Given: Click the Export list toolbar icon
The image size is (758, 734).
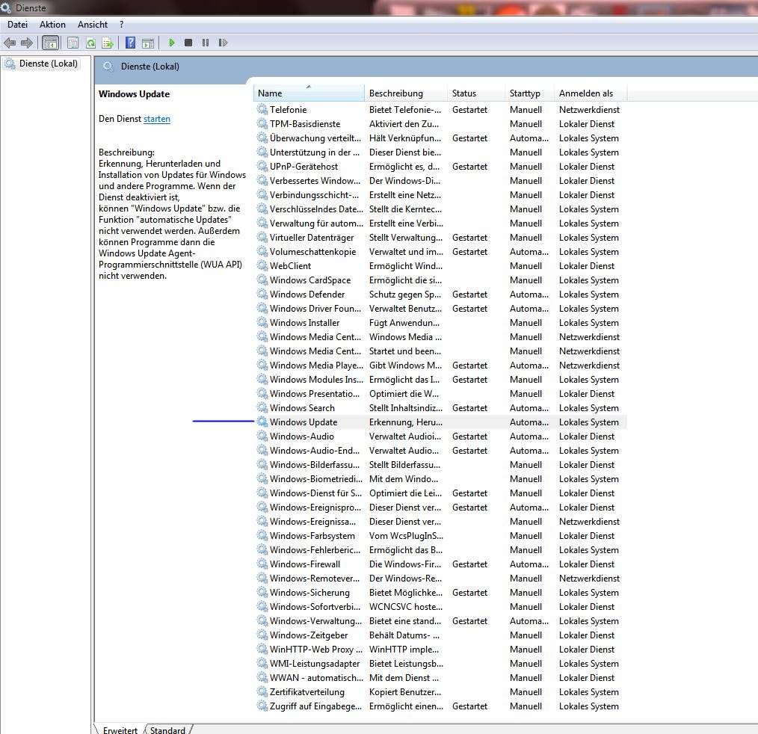Looking at the screenshot, I should point(108,43).
